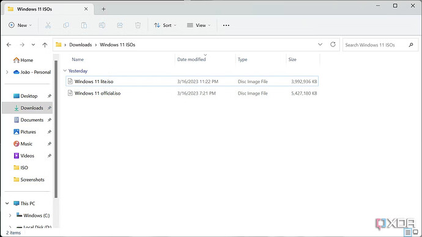Click the pin icon next to Pictures
The height and width of the screenshot is (237, 422).
50,132
